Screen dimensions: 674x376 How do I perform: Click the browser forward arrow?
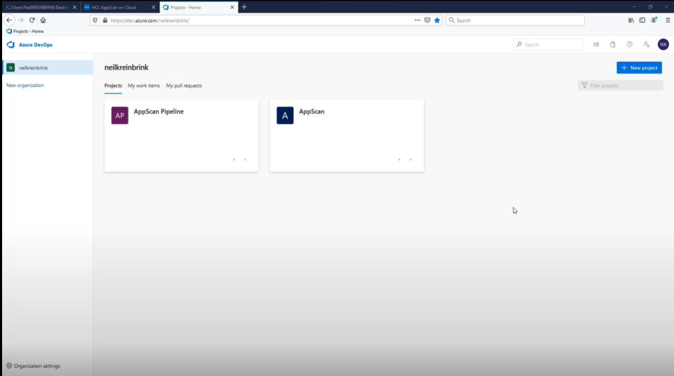pos(20,20)
